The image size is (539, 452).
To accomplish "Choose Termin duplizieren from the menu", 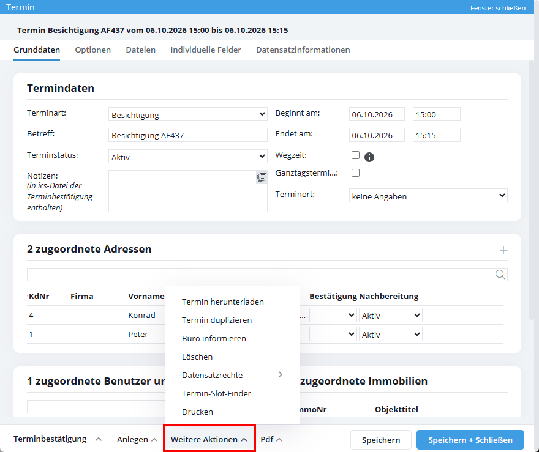I will coord(217,320).
